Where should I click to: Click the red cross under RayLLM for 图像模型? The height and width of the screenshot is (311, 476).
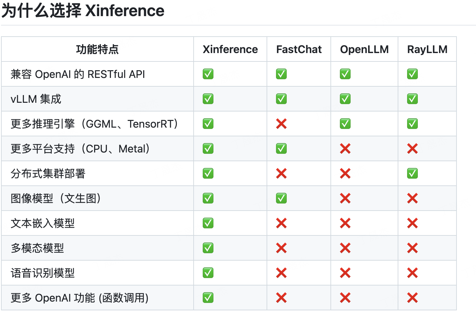pos(412,198)
